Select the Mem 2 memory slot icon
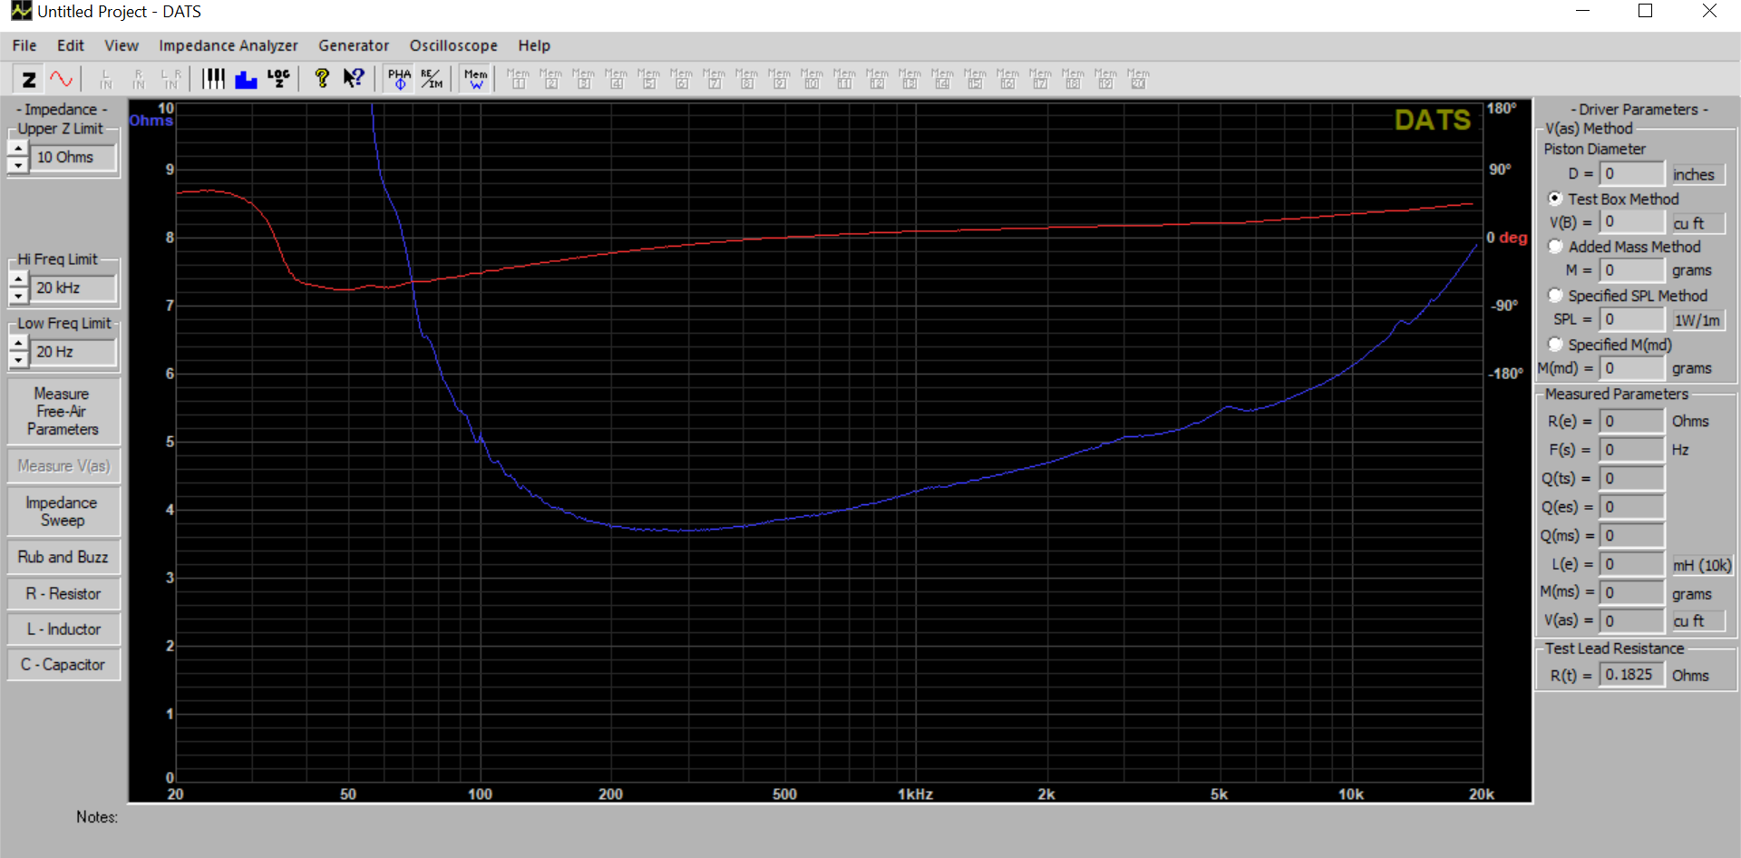Viewport: 1741px width, 858px height. point(551,79)
